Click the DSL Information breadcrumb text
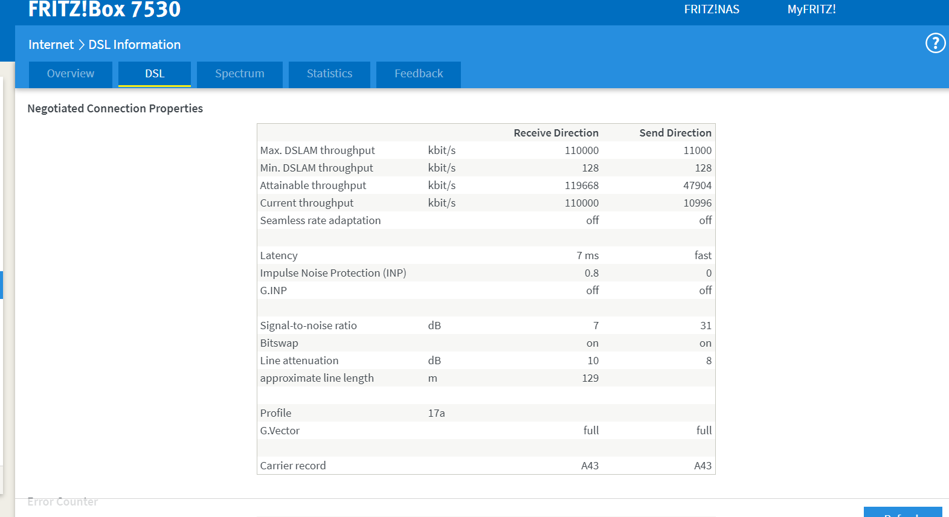949x517 pixels. 134,45
